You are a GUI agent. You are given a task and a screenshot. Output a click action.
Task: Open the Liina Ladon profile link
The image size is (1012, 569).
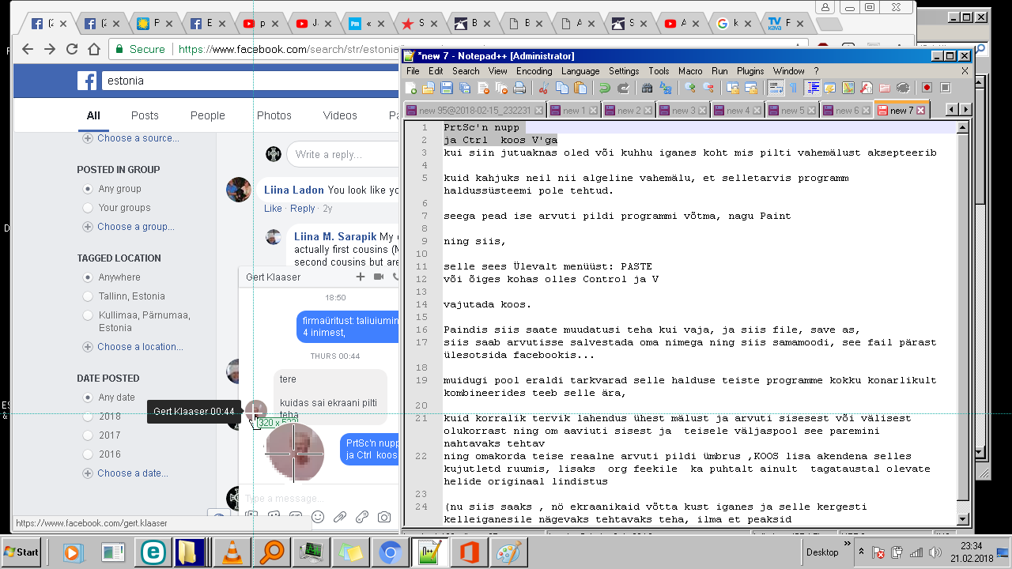pyautogui.click(x=294, y=190)
